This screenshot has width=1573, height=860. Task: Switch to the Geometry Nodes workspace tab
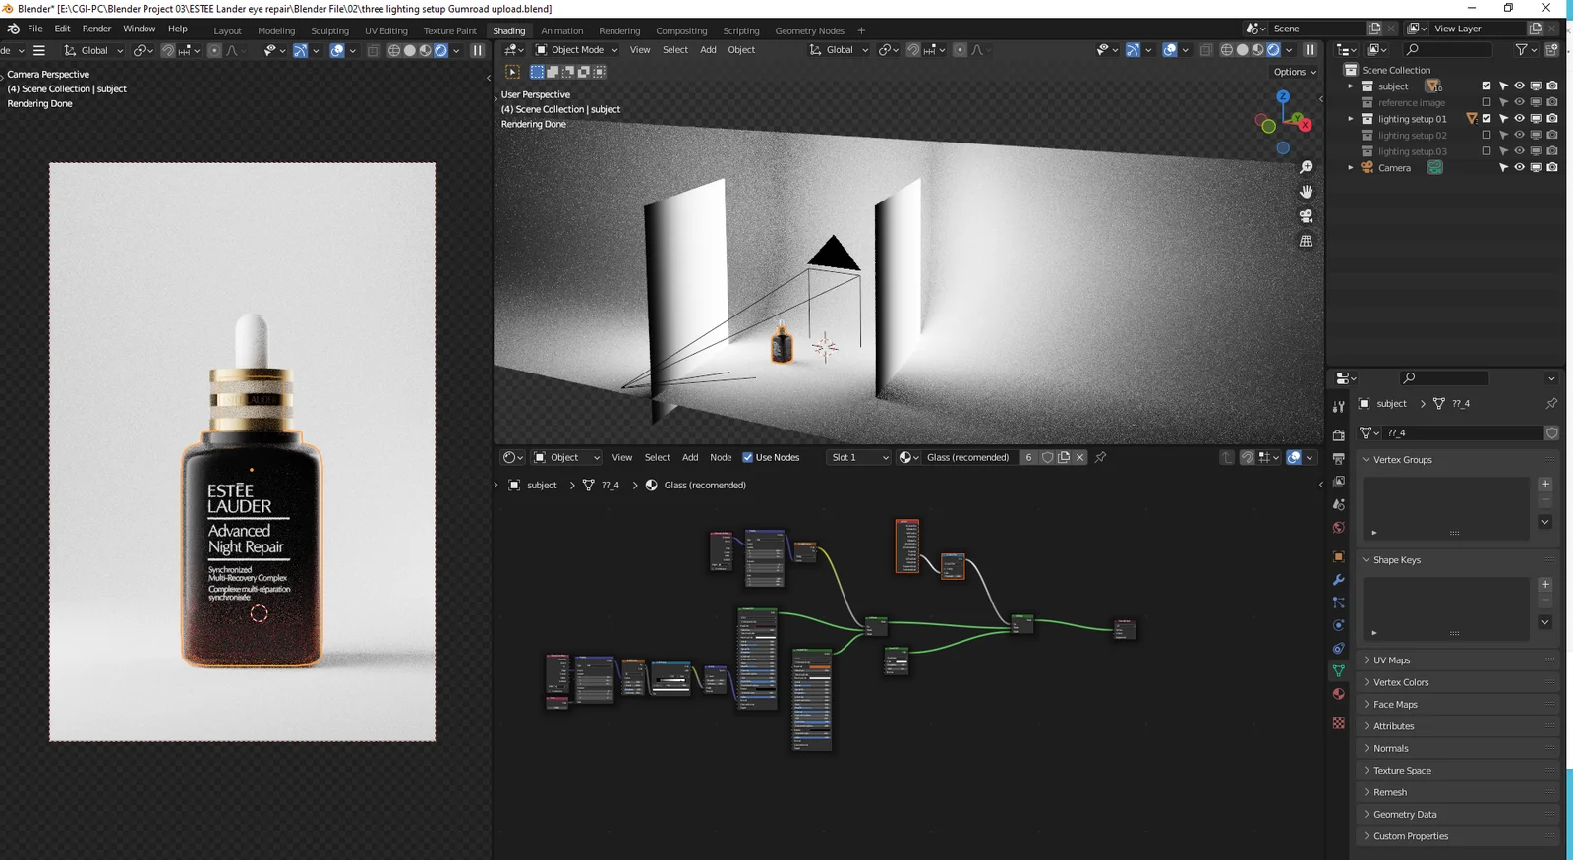(x=809, y=30)
